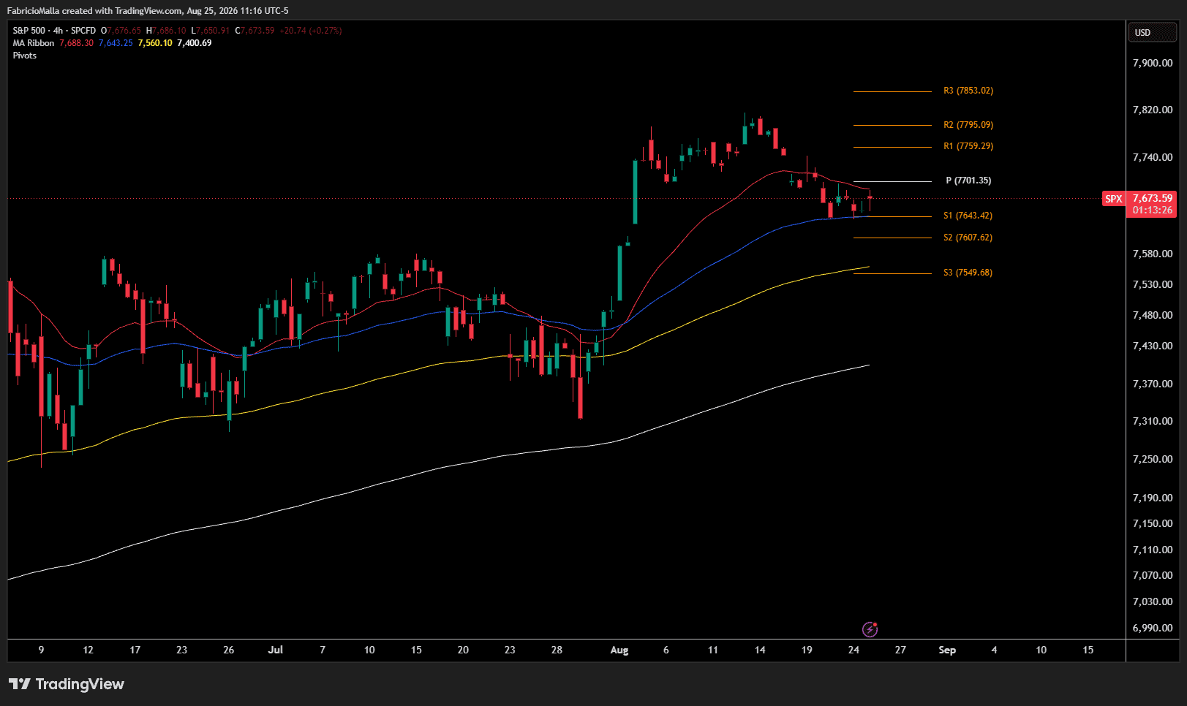Click the purple lightning bolt icon

pyautogui.click(x=870, y=629)
